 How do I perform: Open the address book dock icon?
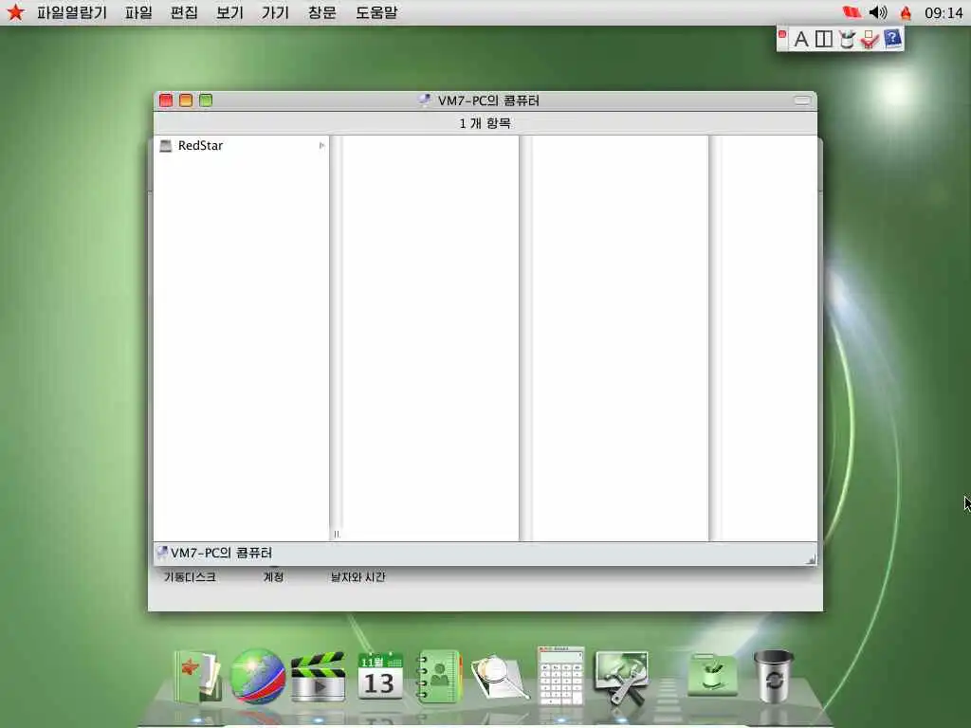(439, 677)
